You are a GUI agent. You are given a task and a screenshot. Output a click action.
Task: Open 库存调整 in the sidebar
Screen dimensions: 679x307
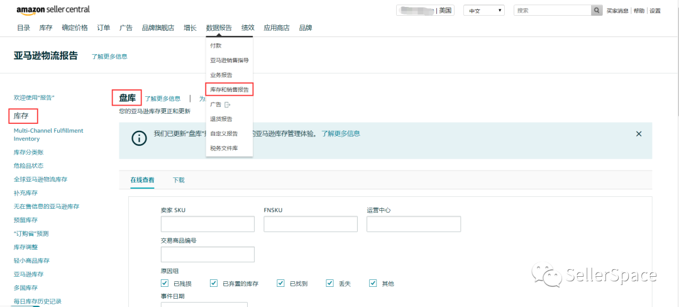26,247
